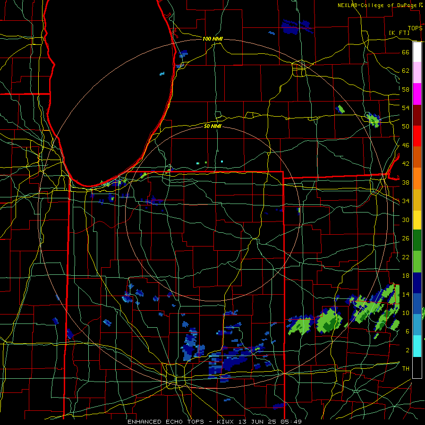This screenshot has height=425, width=425.
Task: Click the bright orange swatch in the color bar
Action: click(x=417, y=178)
